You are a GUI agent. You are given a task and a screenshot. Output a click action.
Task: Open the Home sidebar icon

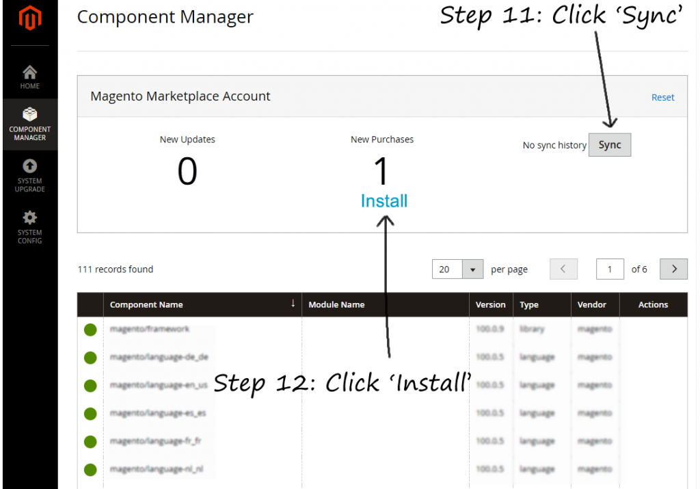coord(29,72)
